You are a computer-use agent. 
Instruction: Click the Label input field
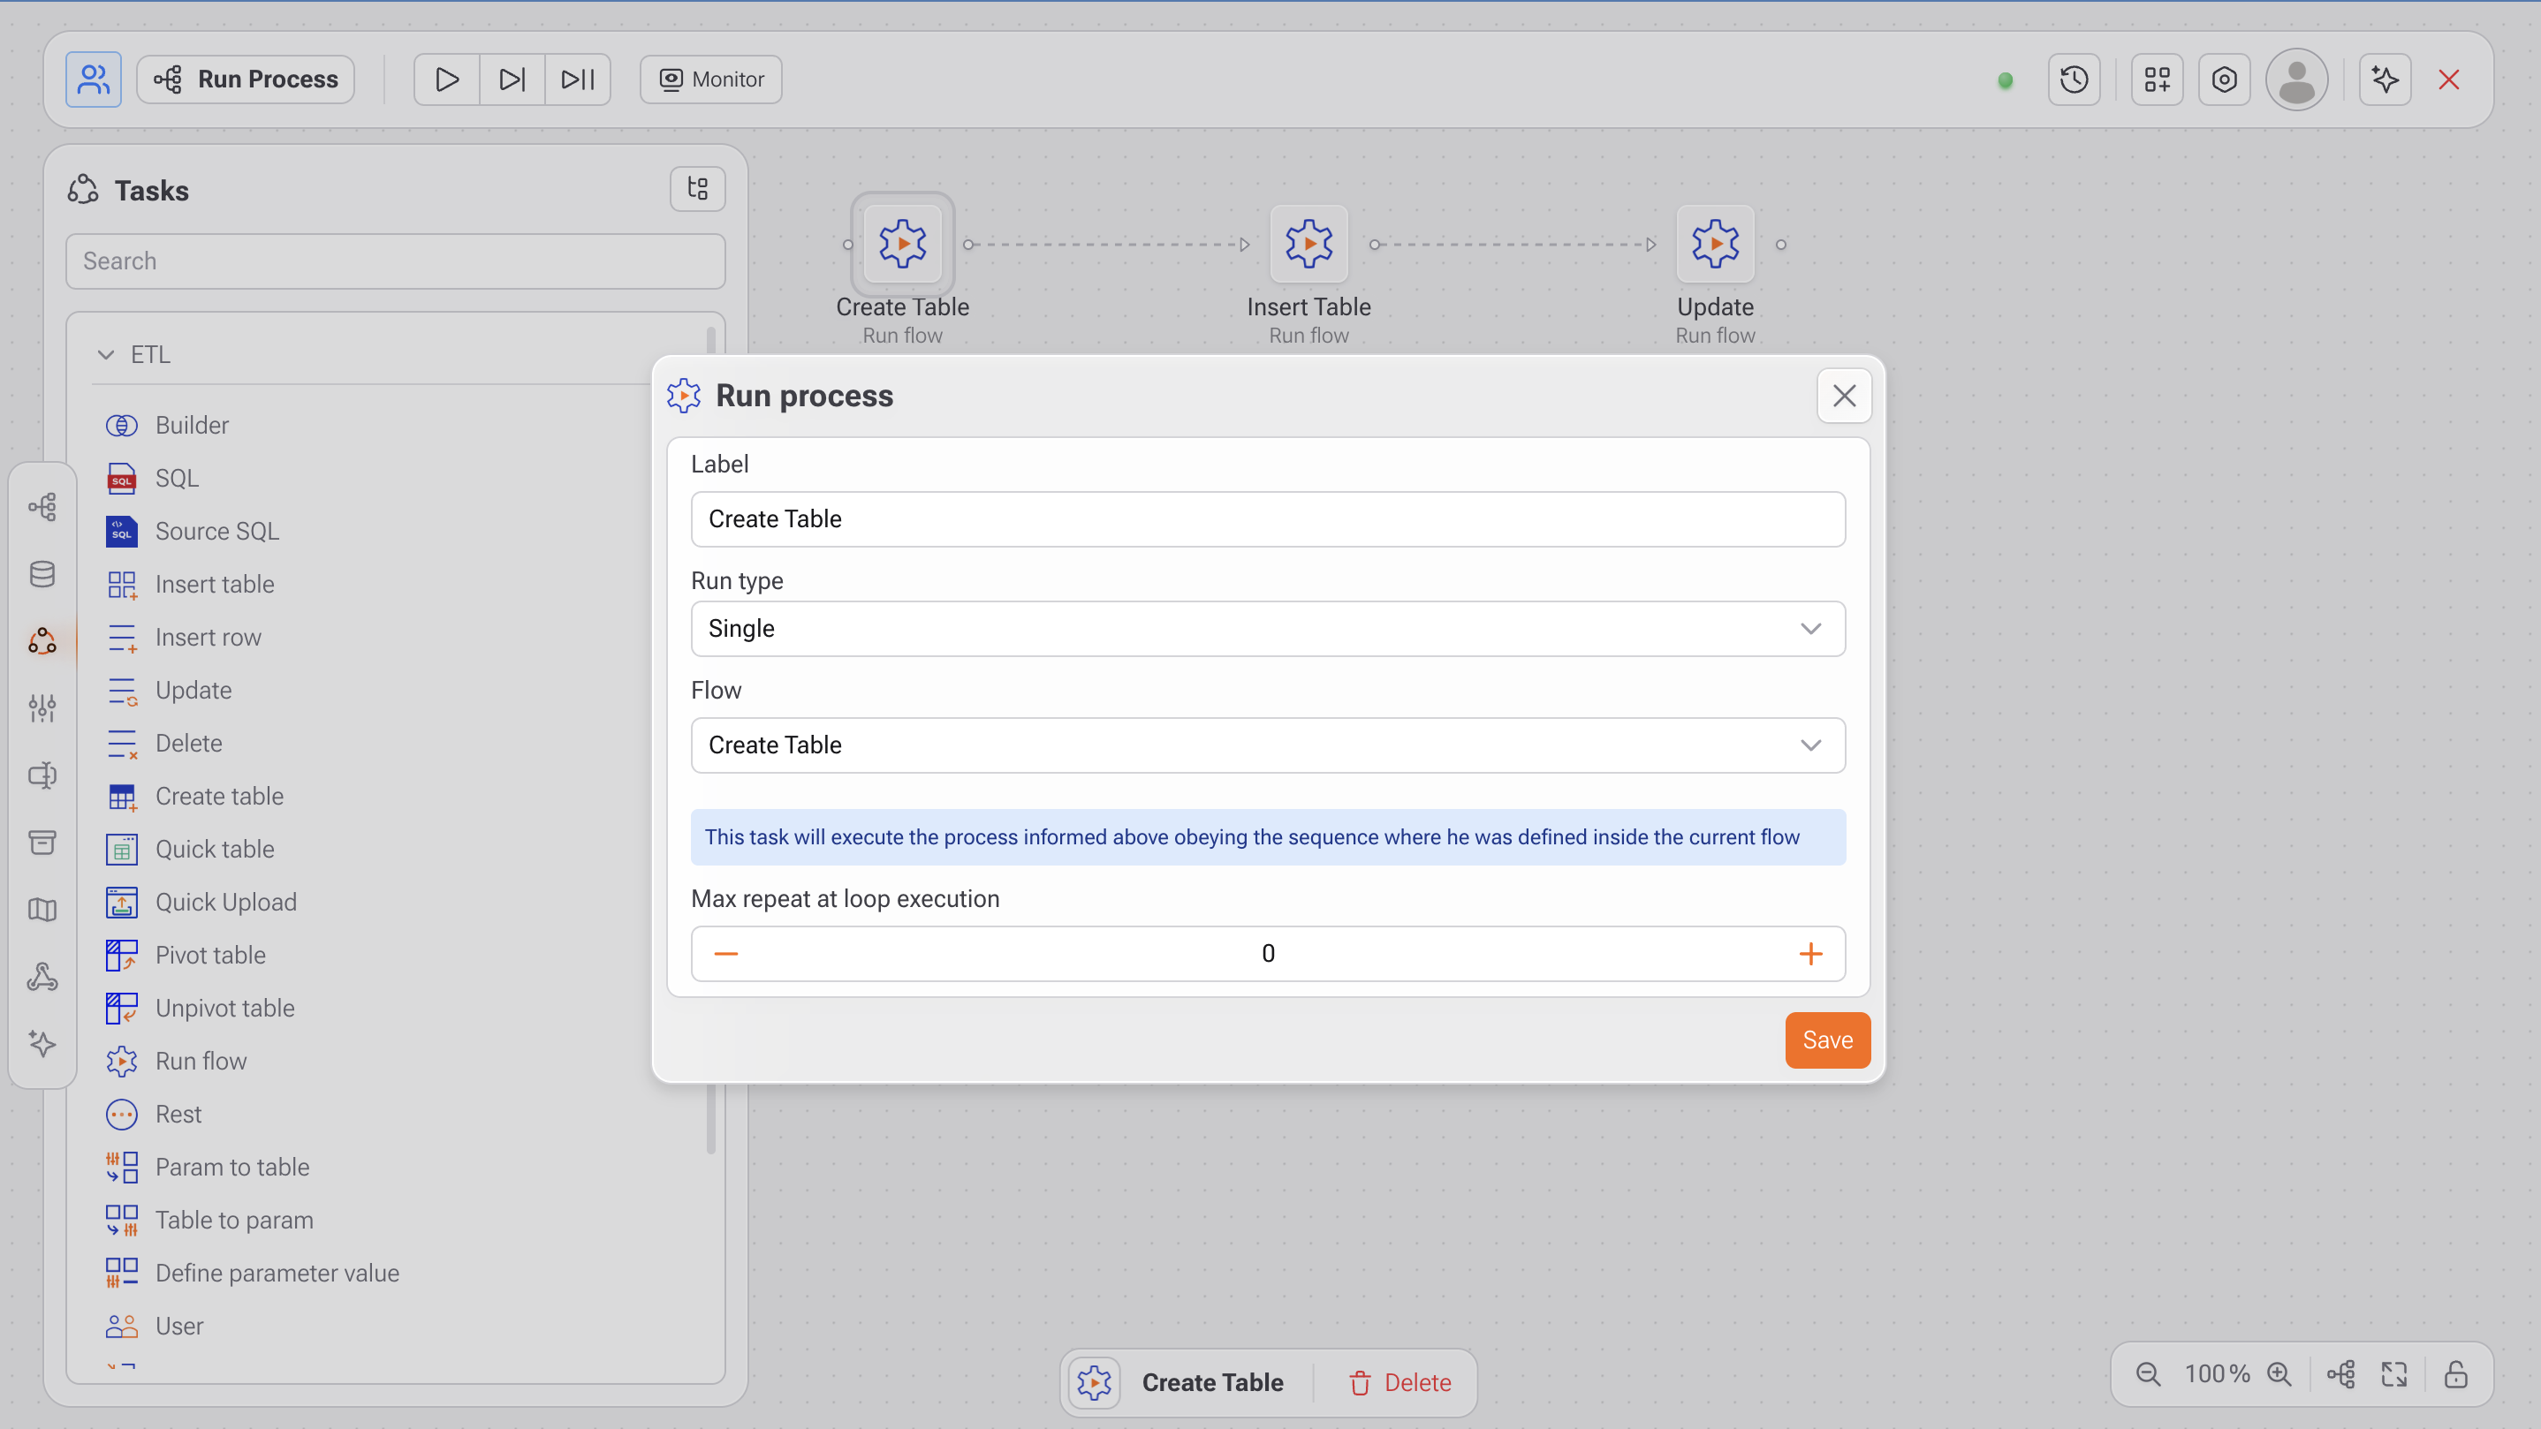[1268, 518]
